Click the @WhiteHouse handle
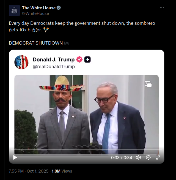Screen dimensions: 176x180 [35, 13]
